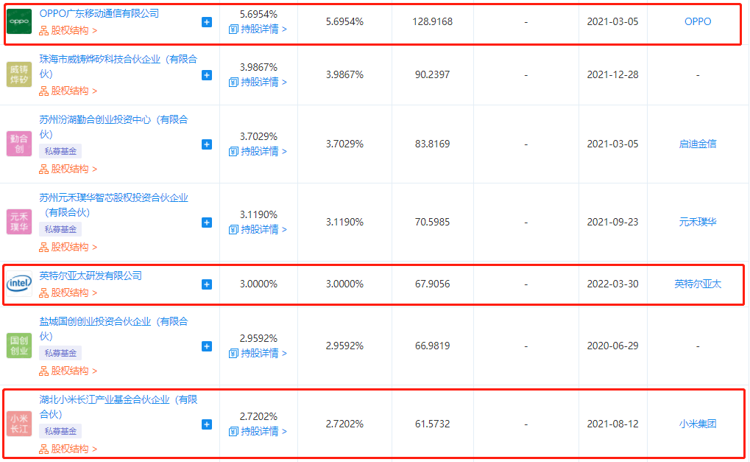
Task: View 股权结构 for 英特尔亚太研发有限公司
Action: pyautogui.click(x=68, y=293)
